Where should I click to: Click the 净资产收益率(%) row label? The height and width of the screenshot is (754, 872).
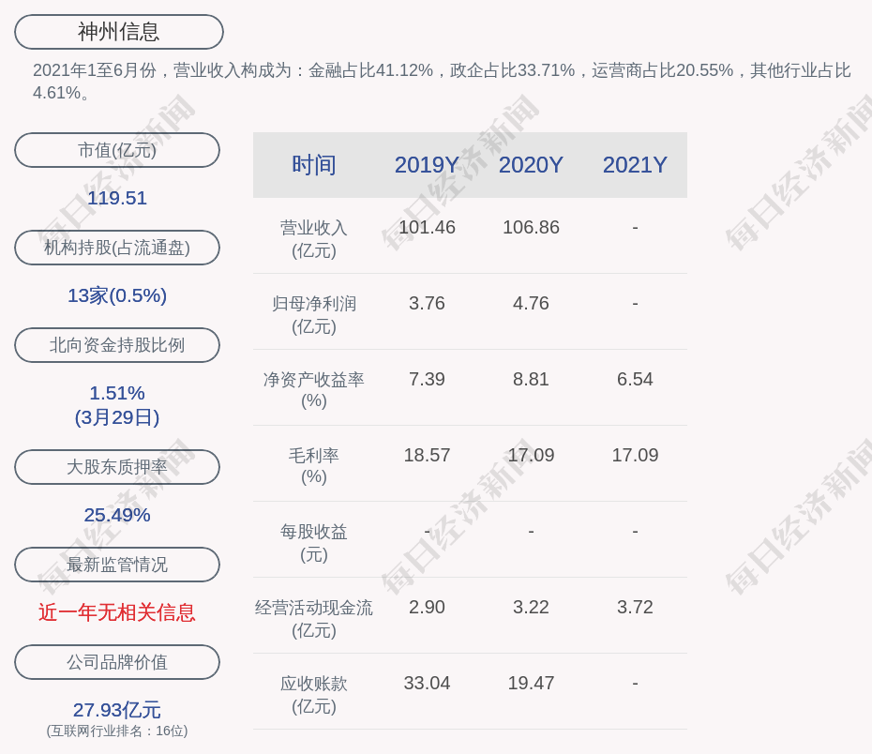click(314, 390)
